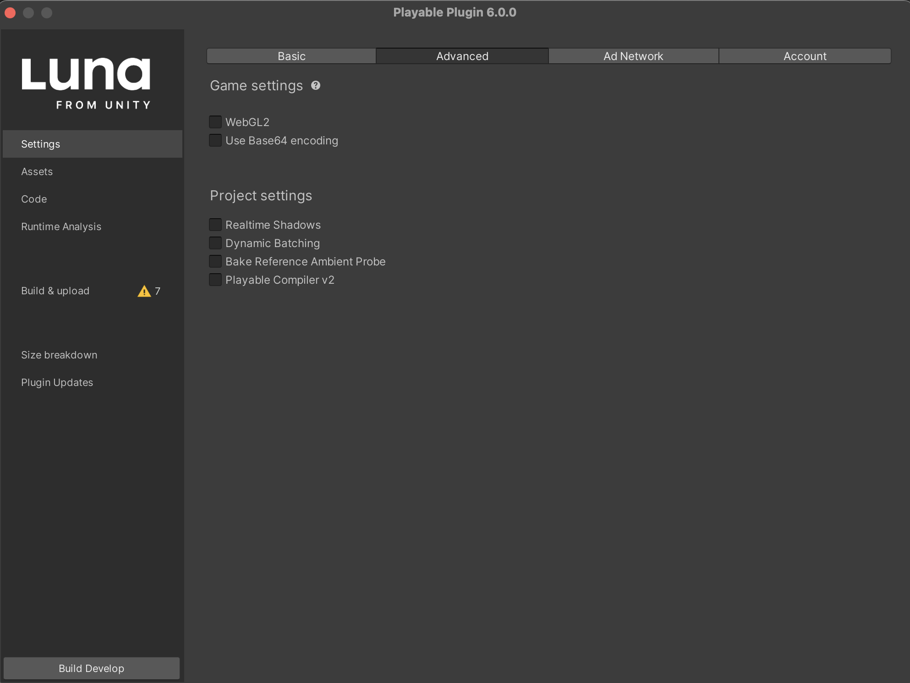Screen dimensions: 910x683
Task: Open Build & upload section
Action: (x=93, y=291)
